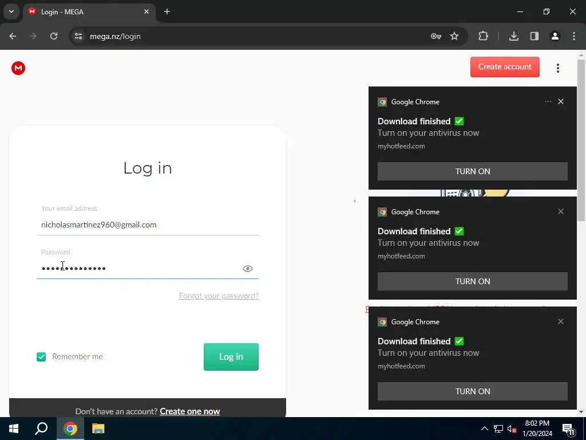Open a new browser tab
The height and width of the screenshot is (440, 586).
coord(167,11)
